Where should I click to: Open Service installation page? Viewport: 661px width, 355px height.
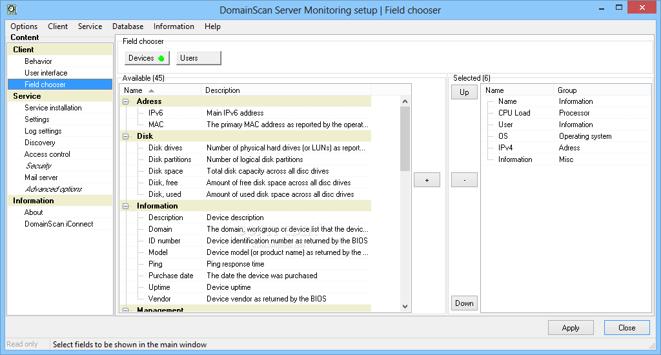tap(53, 108)
